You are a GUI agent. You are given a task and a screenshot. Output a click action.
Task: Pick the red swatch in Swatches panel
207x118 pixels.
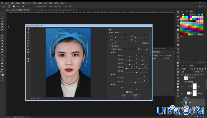(181, 17)
